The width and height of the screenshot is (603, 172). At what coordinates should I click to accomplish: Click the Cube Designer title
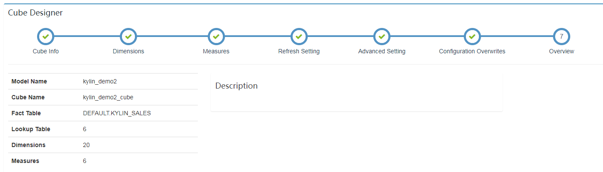coord(35,13)
